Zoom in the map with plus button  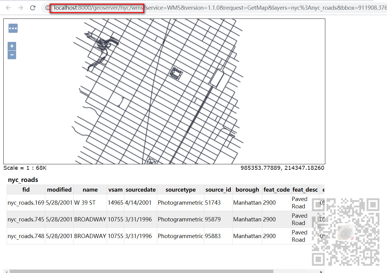click(x=12, y=46)
